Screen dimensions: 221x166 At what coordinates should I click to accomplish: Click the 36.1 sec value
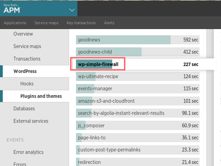click(x=190, y=138)
